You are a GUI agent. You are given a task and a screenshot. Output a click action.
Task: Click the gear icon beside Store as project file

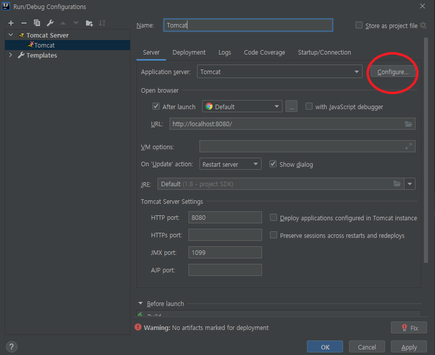(x=423, y=25)
